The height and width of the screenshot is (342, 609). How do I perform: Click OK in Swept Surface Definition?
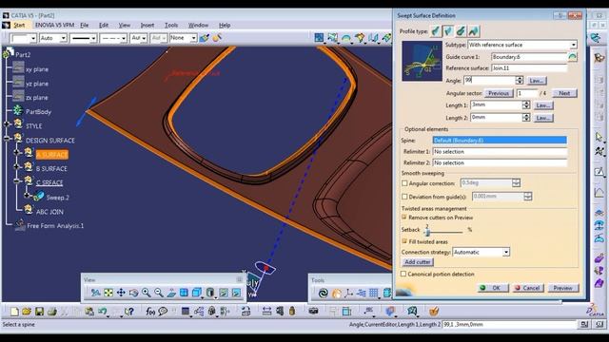coord(492,288)
